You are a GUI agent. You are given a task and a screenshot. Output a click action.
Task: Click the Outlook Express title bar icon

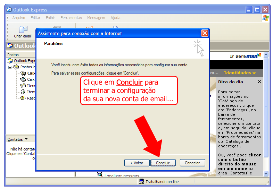[9, 9]
